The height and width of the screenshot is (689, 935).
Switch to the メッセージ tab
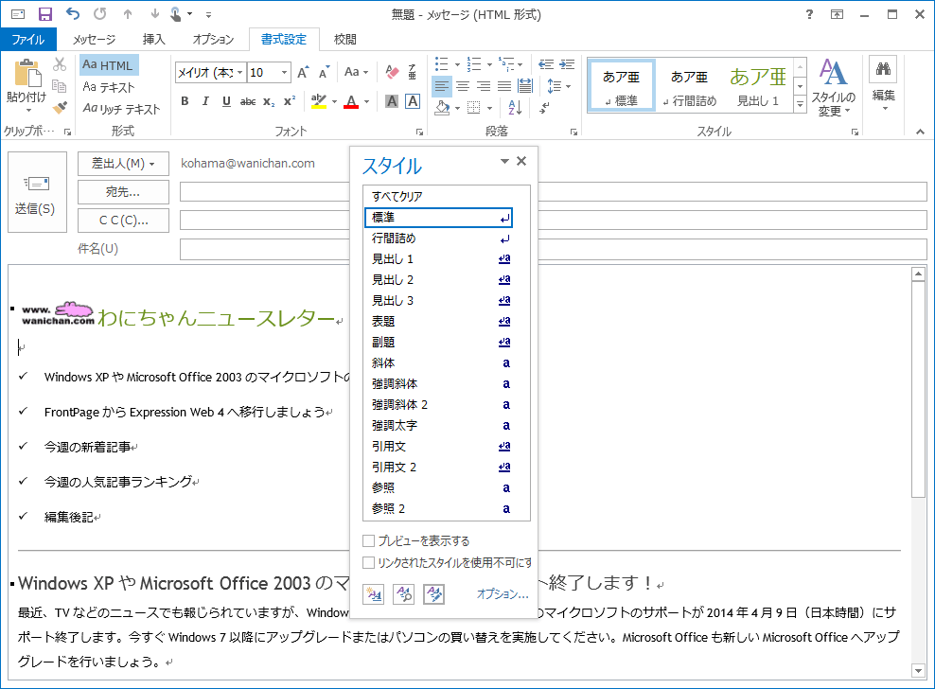(95, 40)
